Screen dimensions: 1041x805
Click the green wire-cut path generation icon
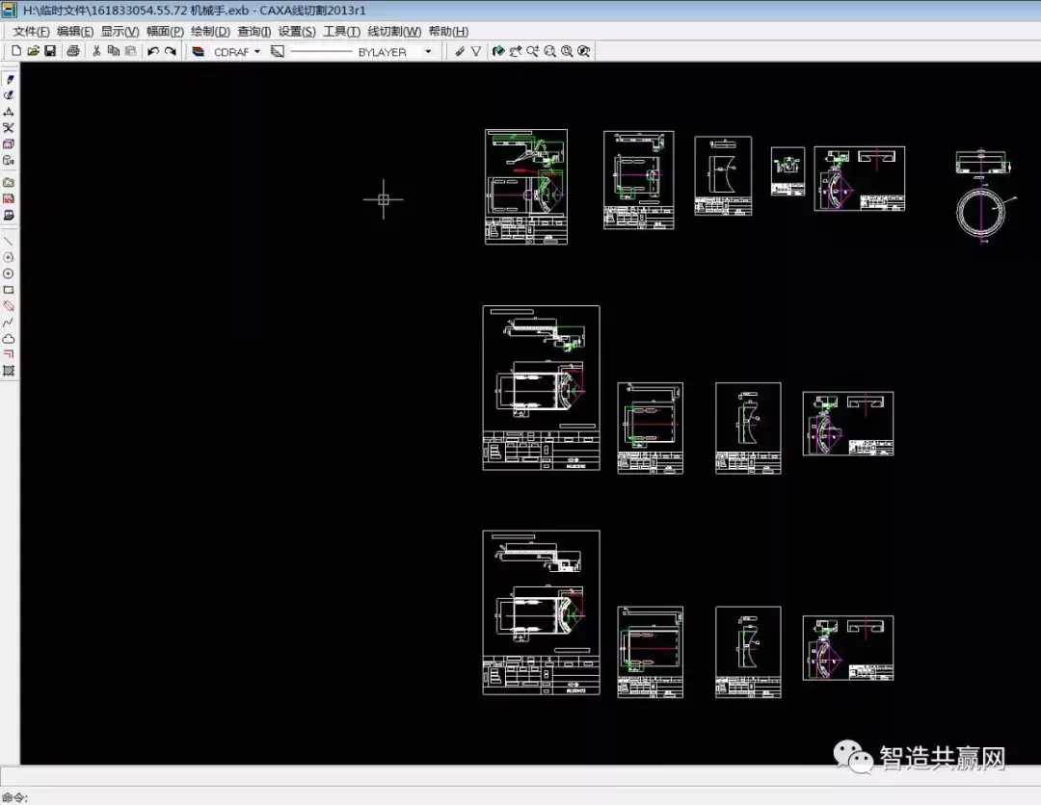pos(9,182)
